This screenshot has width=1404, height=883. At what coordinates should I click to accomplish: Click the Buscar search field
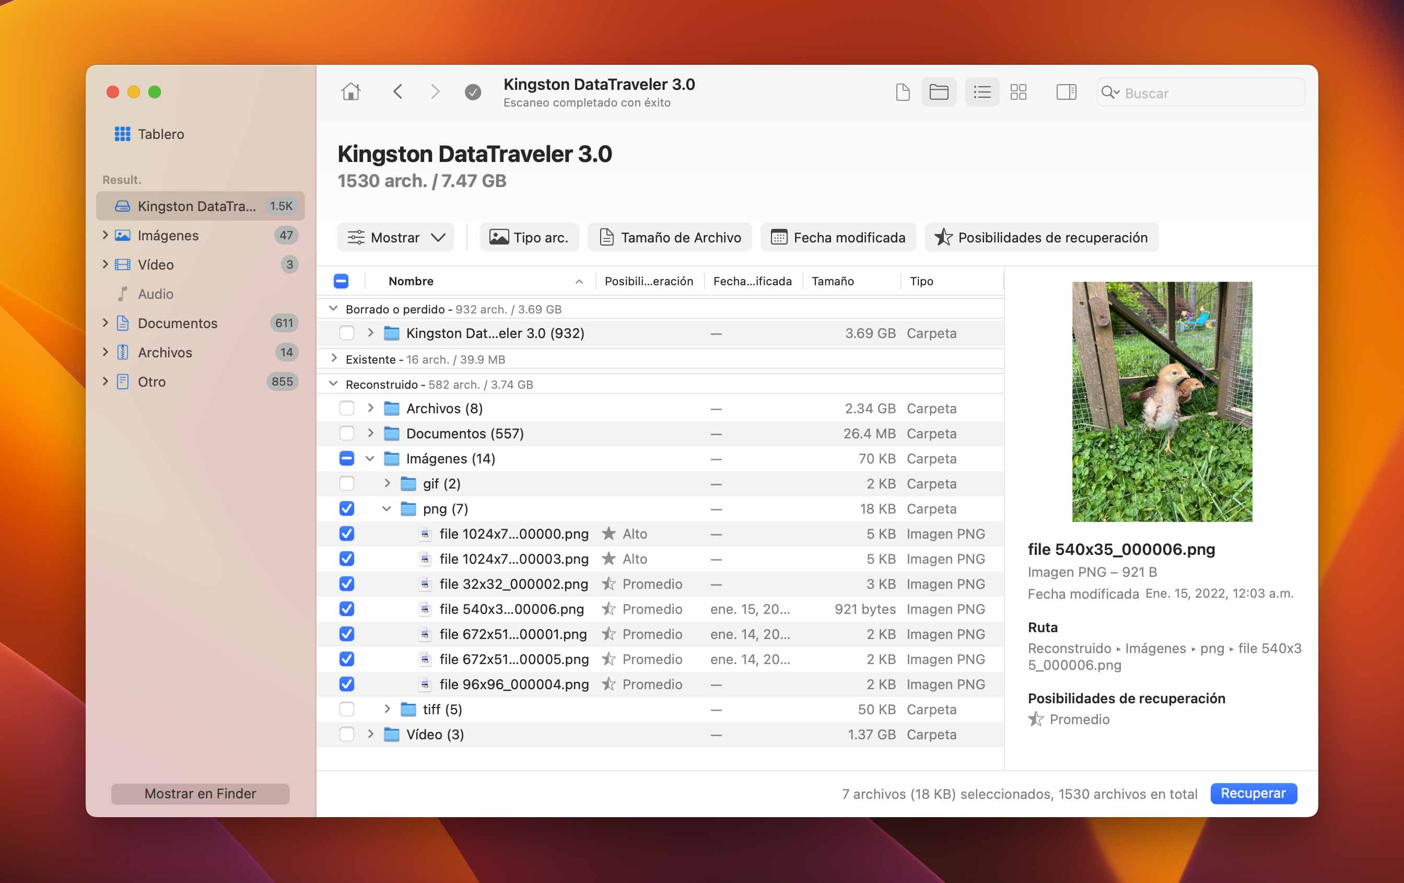pyautogui.click(x=1201, y=92)
